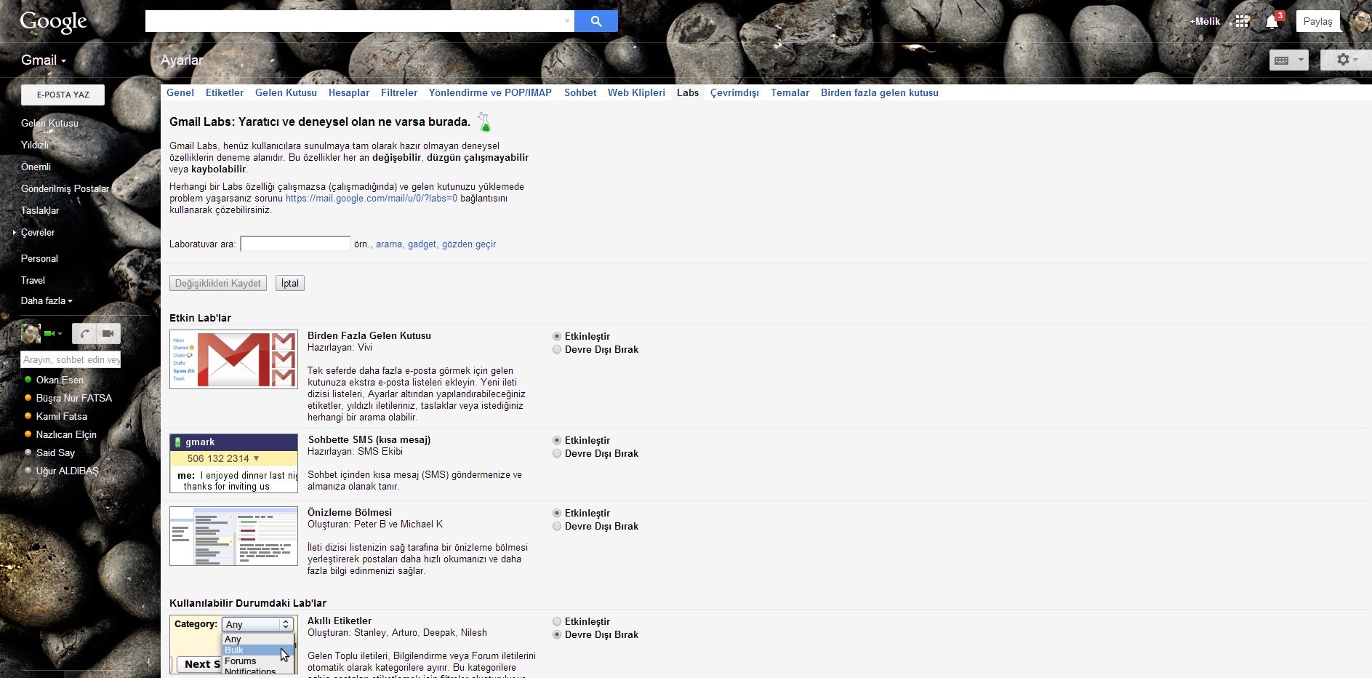Open the notifications bell
Viewport: 1372px width, 678px height.
pos(1272,21)
